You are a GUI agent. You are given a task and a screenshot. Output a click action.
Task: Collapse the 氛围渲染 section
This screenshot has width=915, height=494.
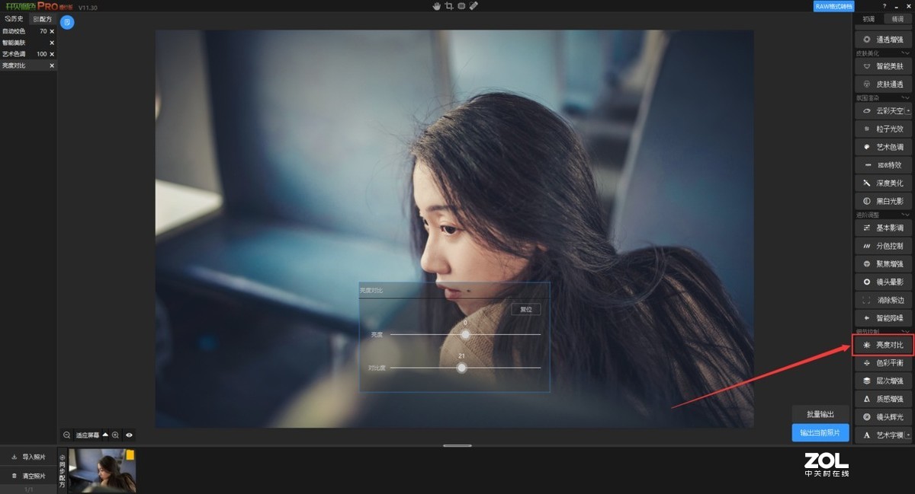906,98
